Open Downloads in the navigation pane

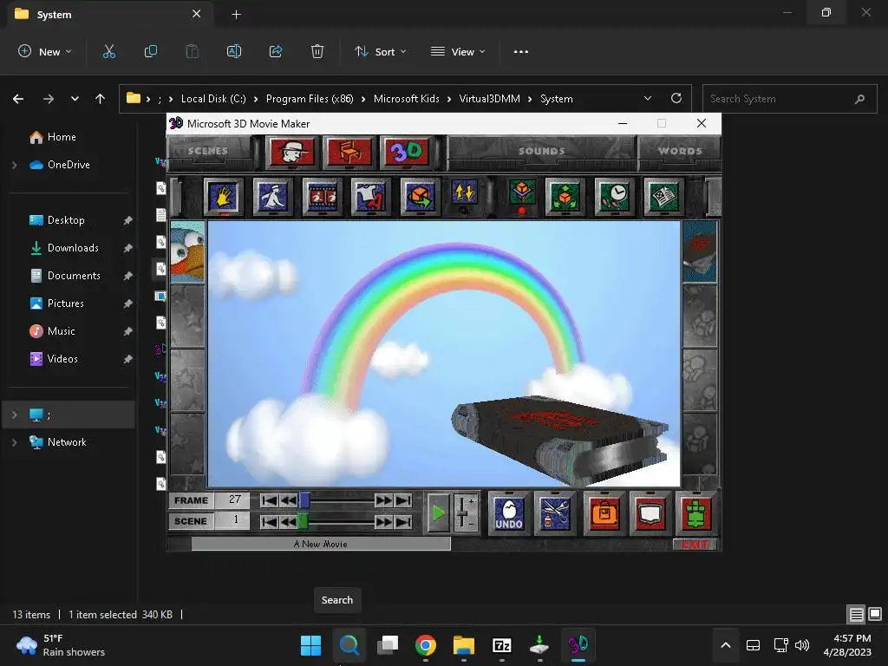[x=73, y=247]
